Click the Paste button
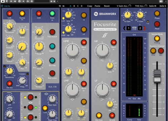This screenshot has height=121, width=168. pos(97,6)
